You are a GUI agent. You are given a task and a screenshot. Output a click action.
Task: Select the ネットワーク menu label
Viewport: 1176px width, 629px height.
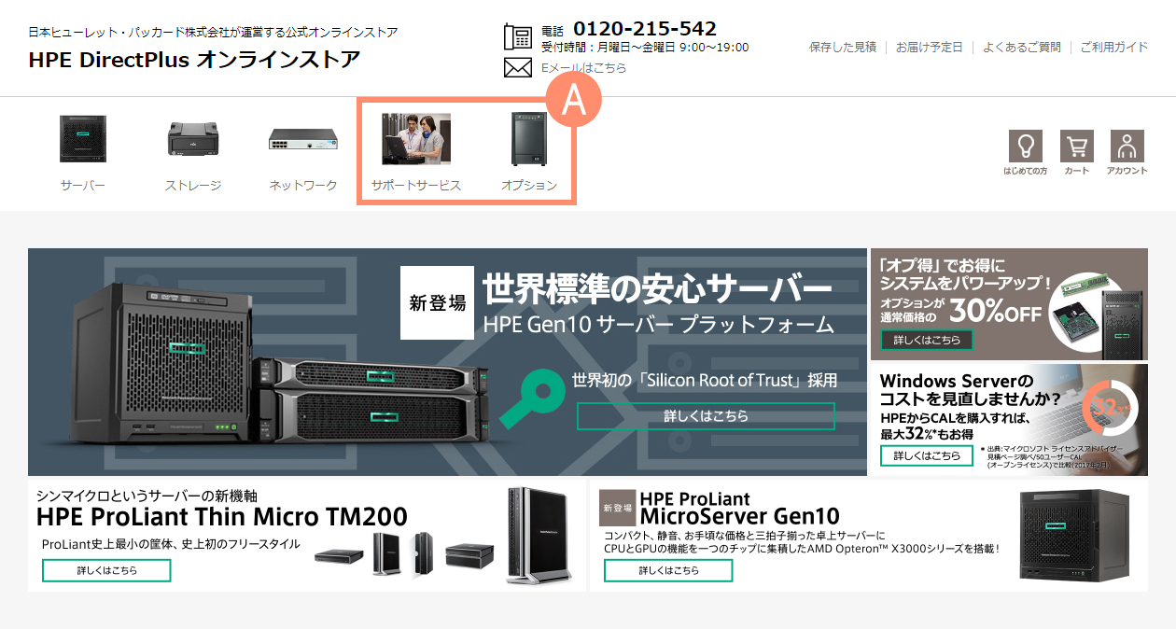coord(303,186)
